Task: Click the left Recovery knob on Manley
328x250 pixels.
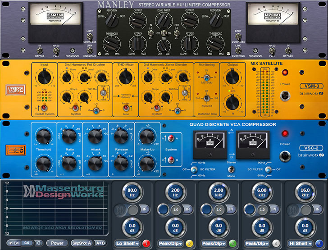Action: pyautogui.click(x=111, y=20)
